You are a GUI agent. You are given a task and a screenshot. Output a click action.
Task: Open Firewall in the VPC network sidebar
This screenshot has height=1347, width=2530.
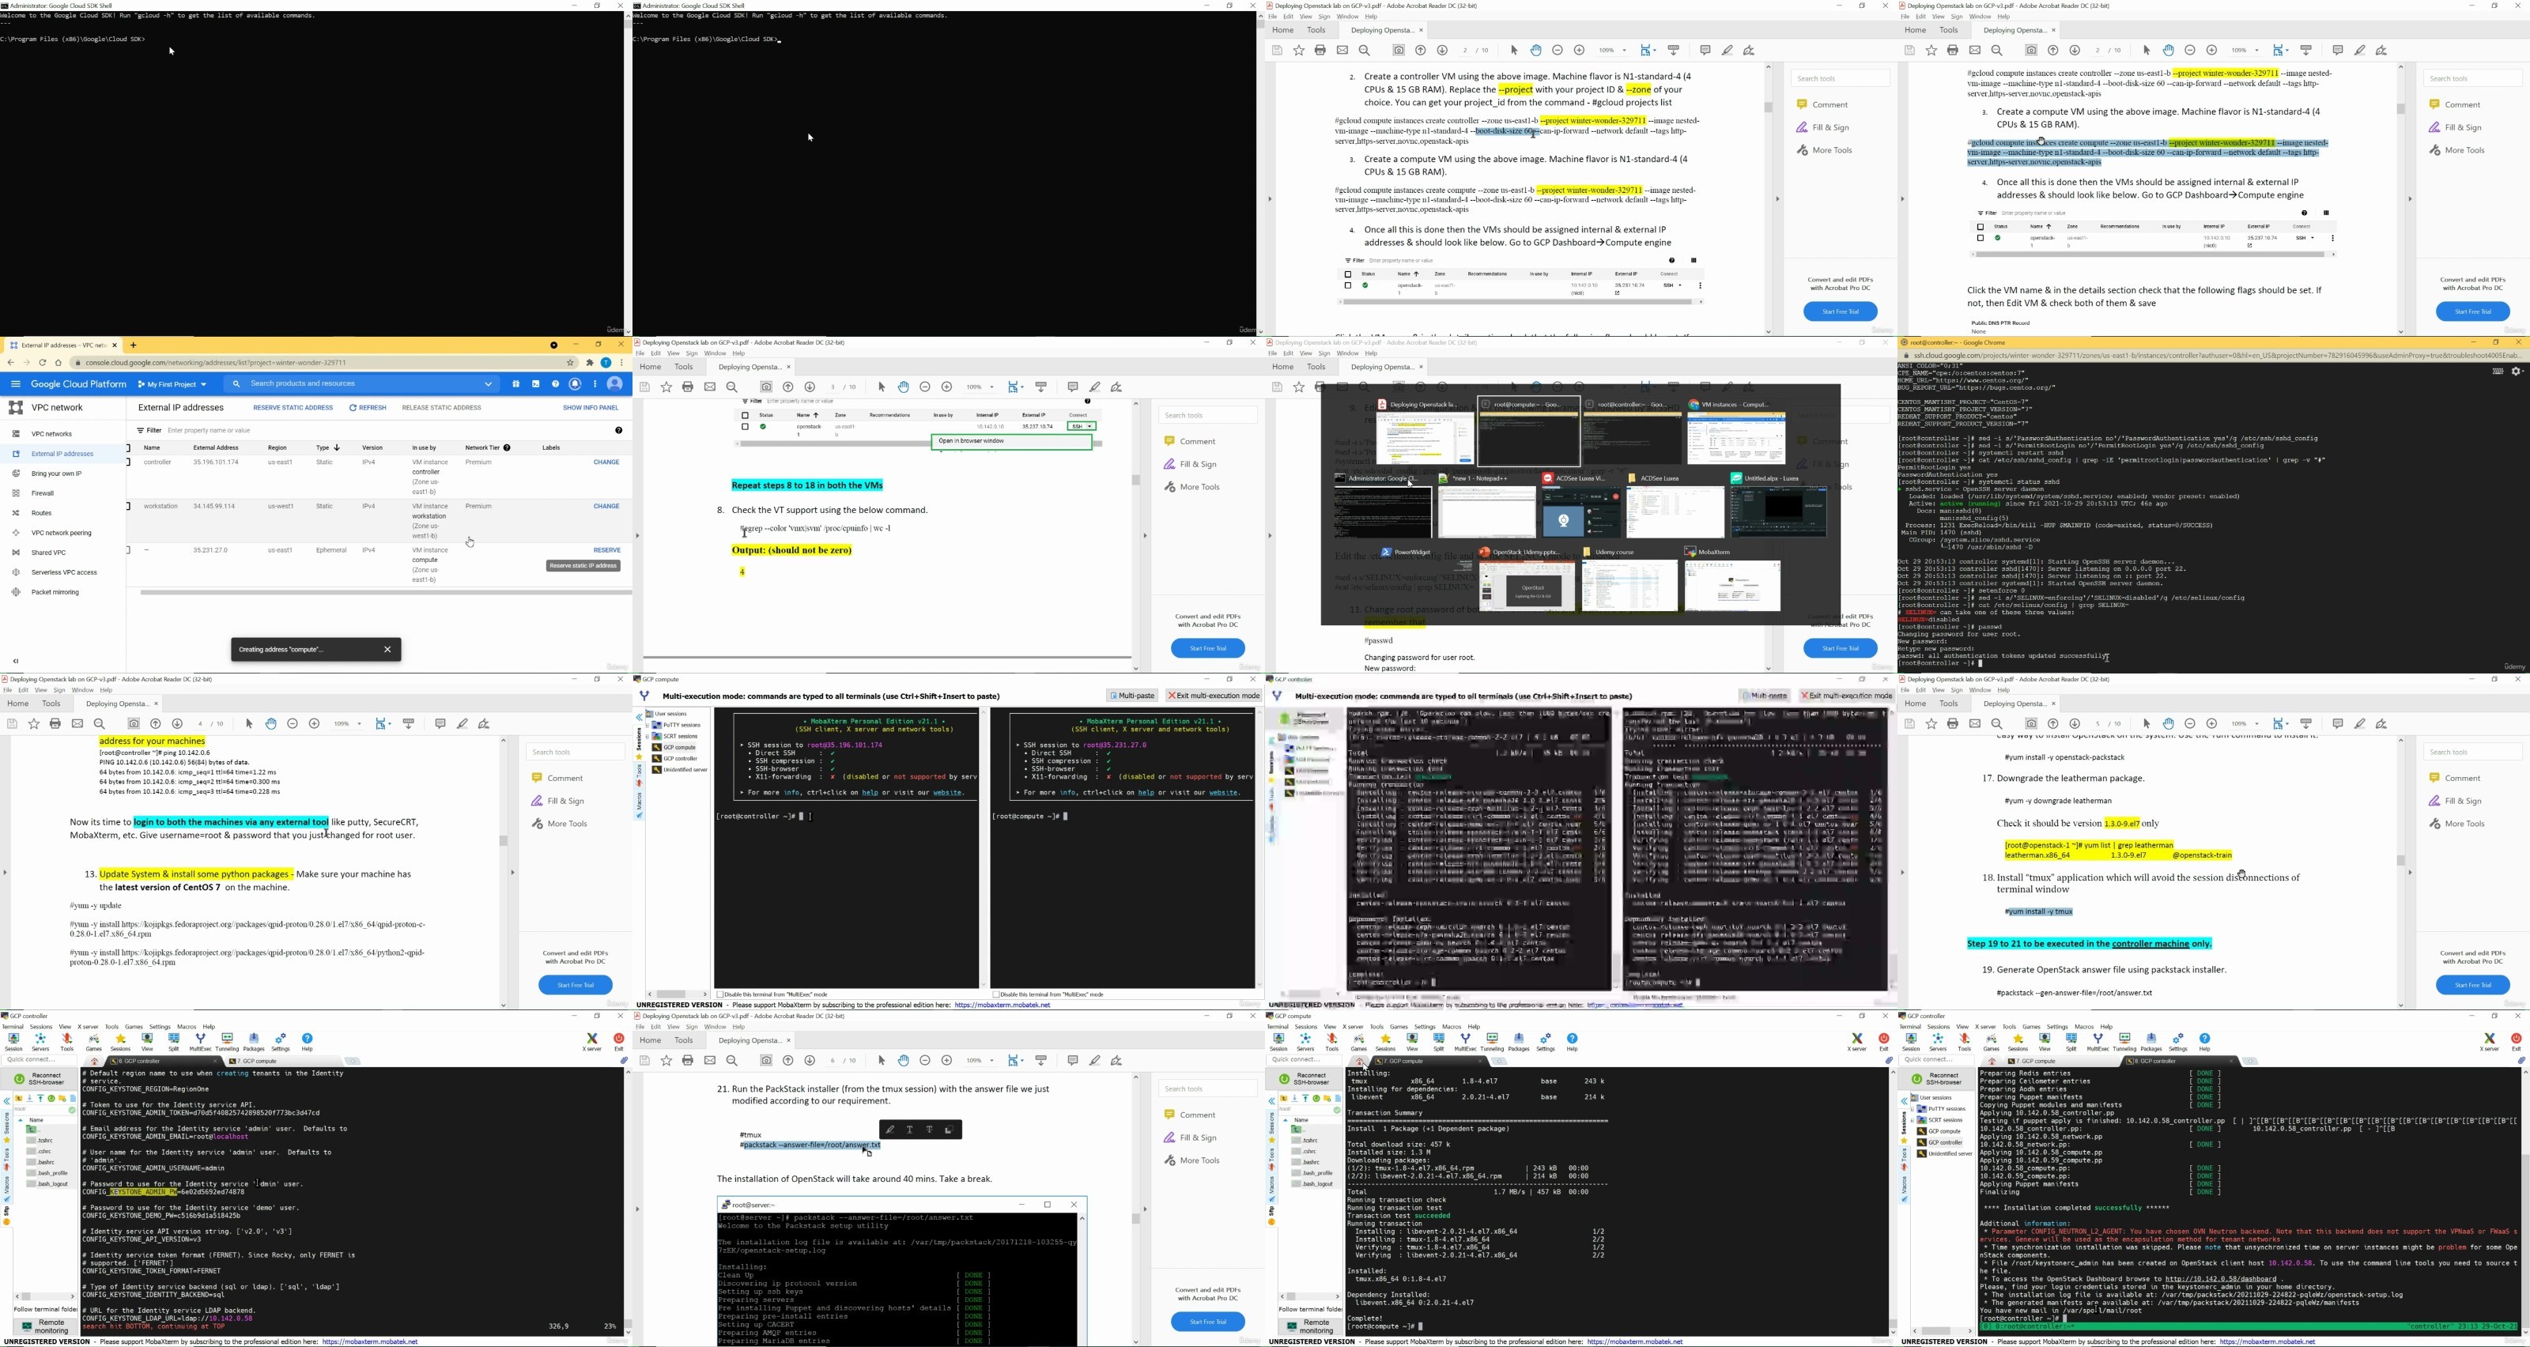tap(43, 492)
